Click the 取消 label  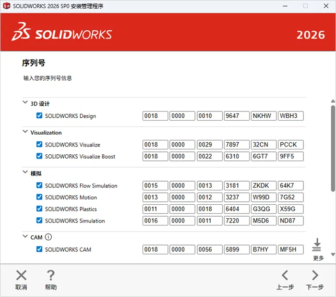[21, 287]
